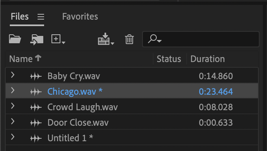This screenshot has height=151, width=267.
Task: Switch to the Favorites tab
Action: (x=80, y=16)
